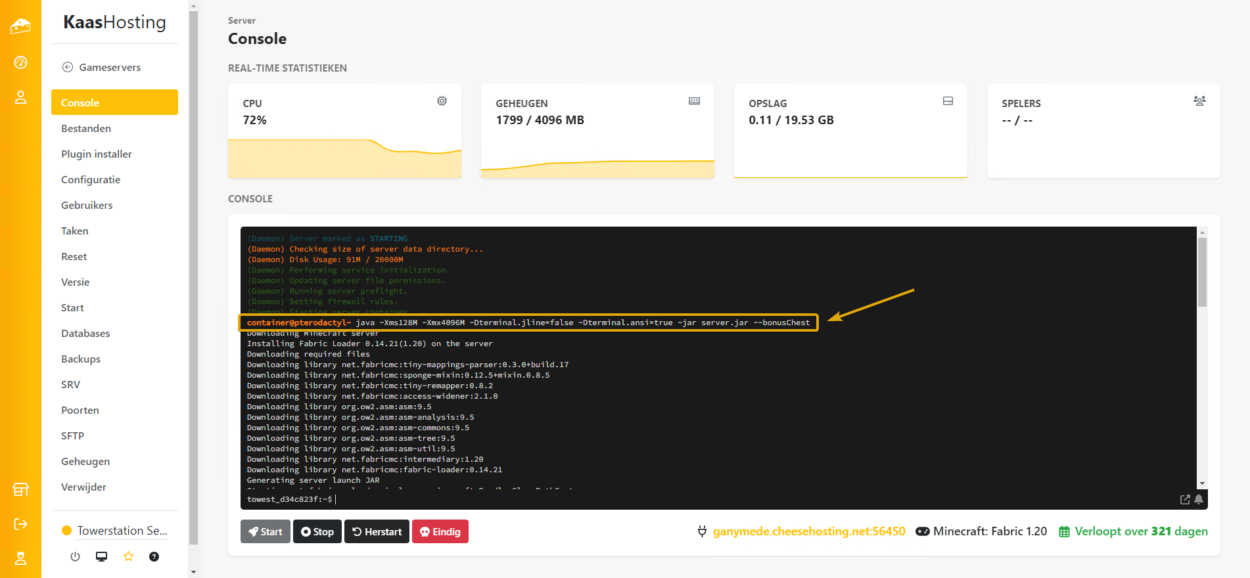1250x578 pixels.
Task: Open the question mark help icon
Action: tap(154, 556)
